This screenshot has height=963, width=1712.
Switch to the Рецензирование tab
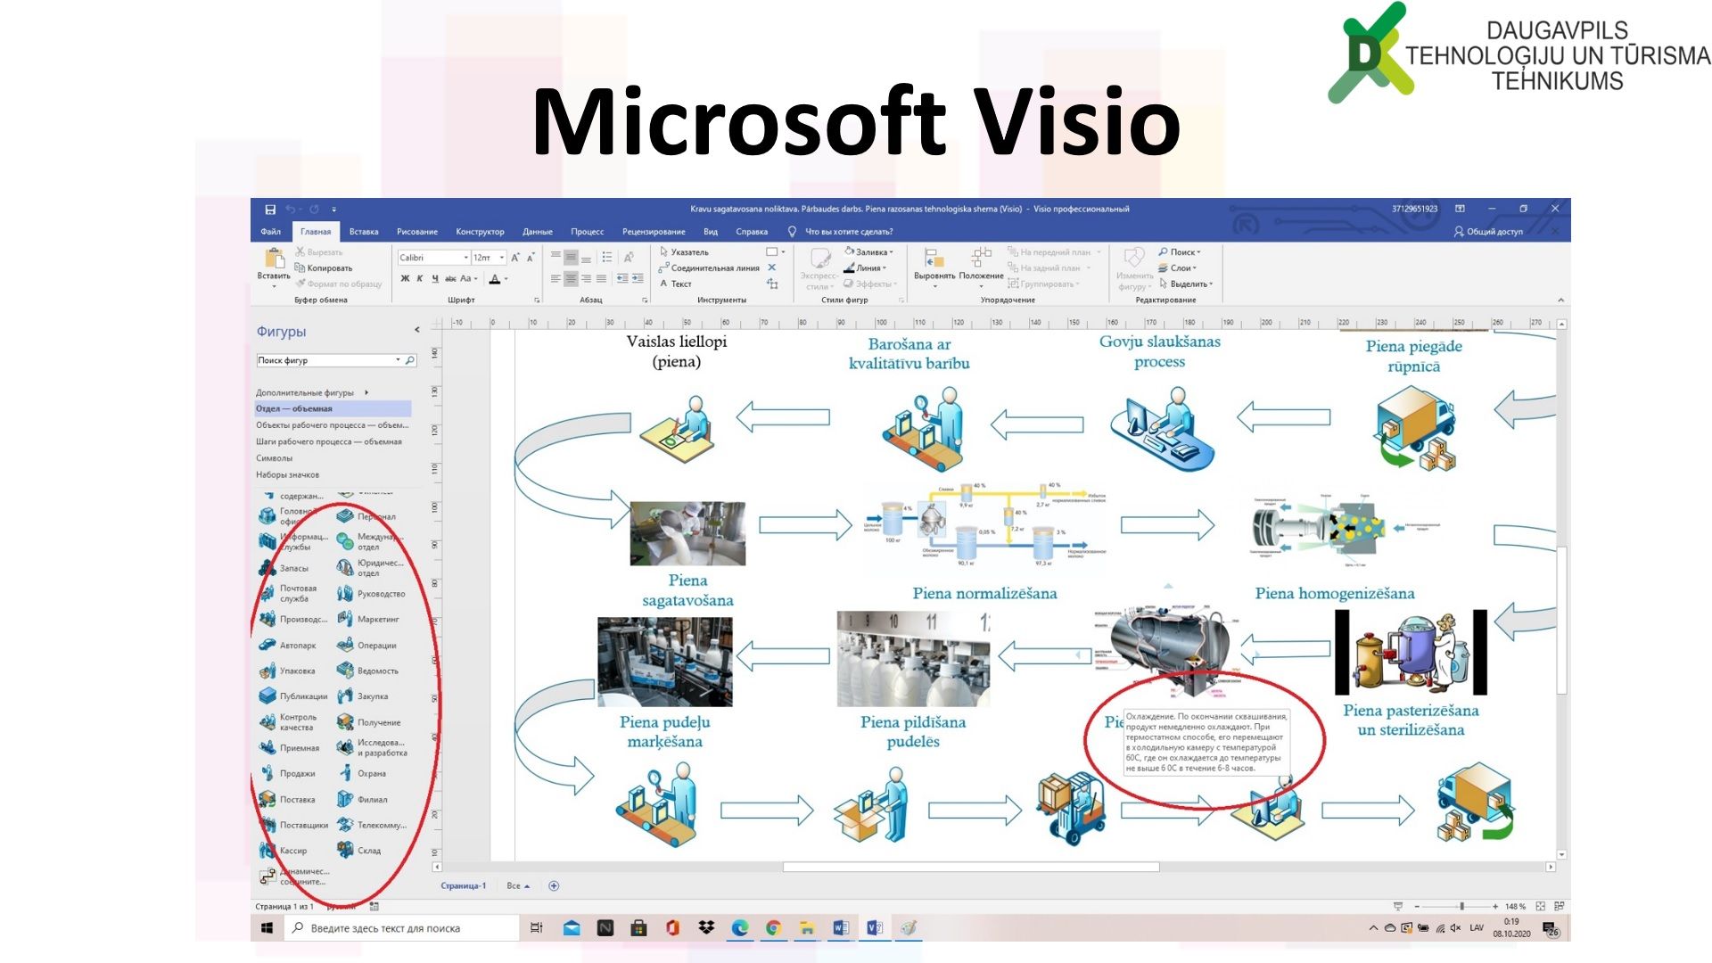point(654,232)
